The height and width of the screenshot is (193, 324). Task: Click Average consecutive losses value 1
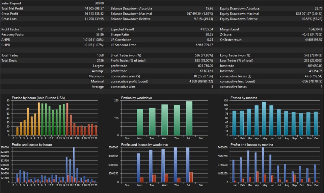pyautogui.click(x=321, y=87)
